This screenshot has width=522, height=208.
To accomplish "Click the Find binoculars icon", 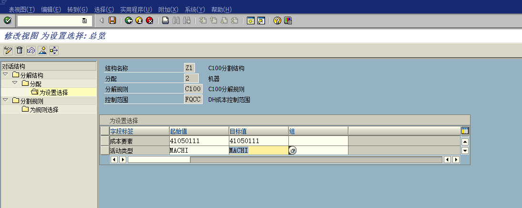I will (x=176, y=21).
